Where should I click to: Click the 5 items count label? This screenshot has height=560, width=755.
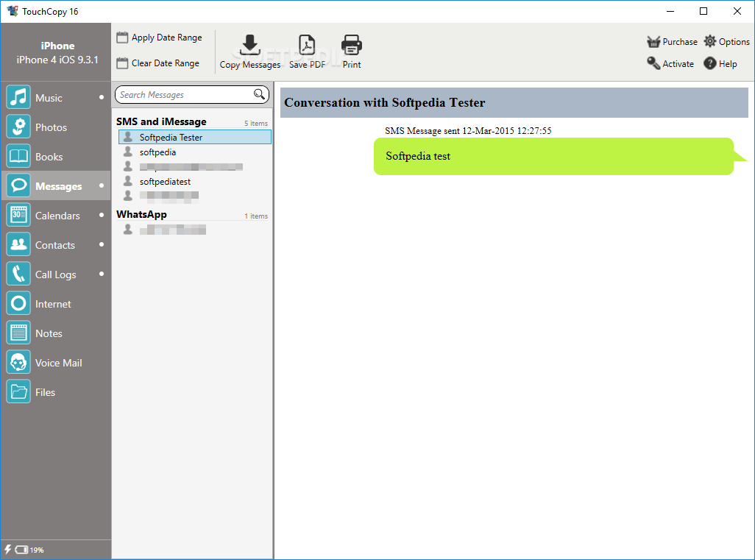pyautogui.click(x=255, y=124)
